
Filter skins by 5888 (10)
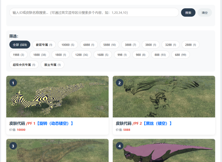[110, 45]
